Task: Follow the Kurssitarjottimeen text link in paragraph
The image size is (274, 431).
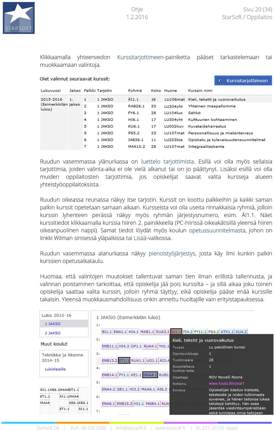Action: 140,57
